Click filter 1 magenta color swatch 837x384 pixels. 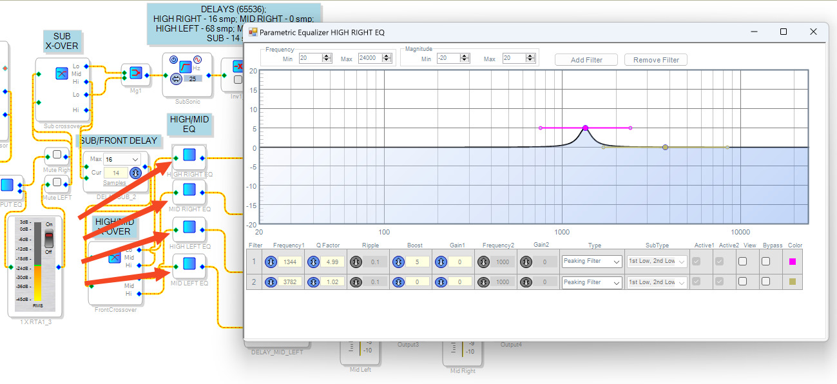pos(793,262)
